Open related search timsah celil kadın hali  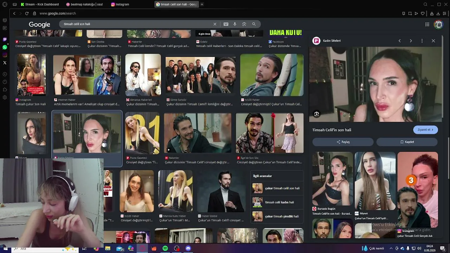(x=277, y=202)
